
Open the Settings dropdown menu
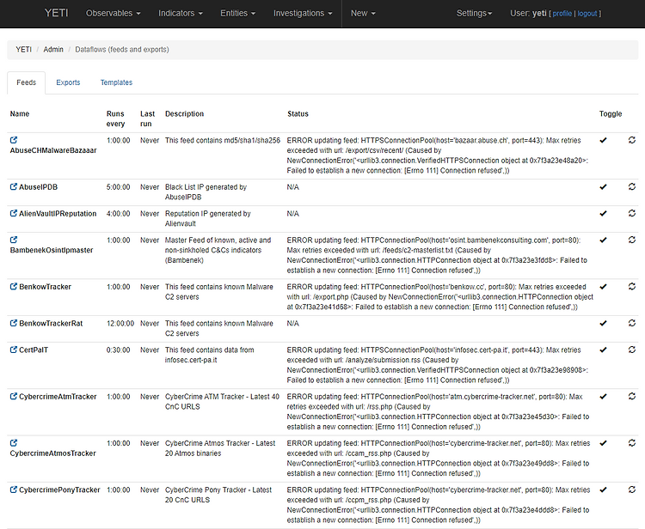[x=474, y=13]
